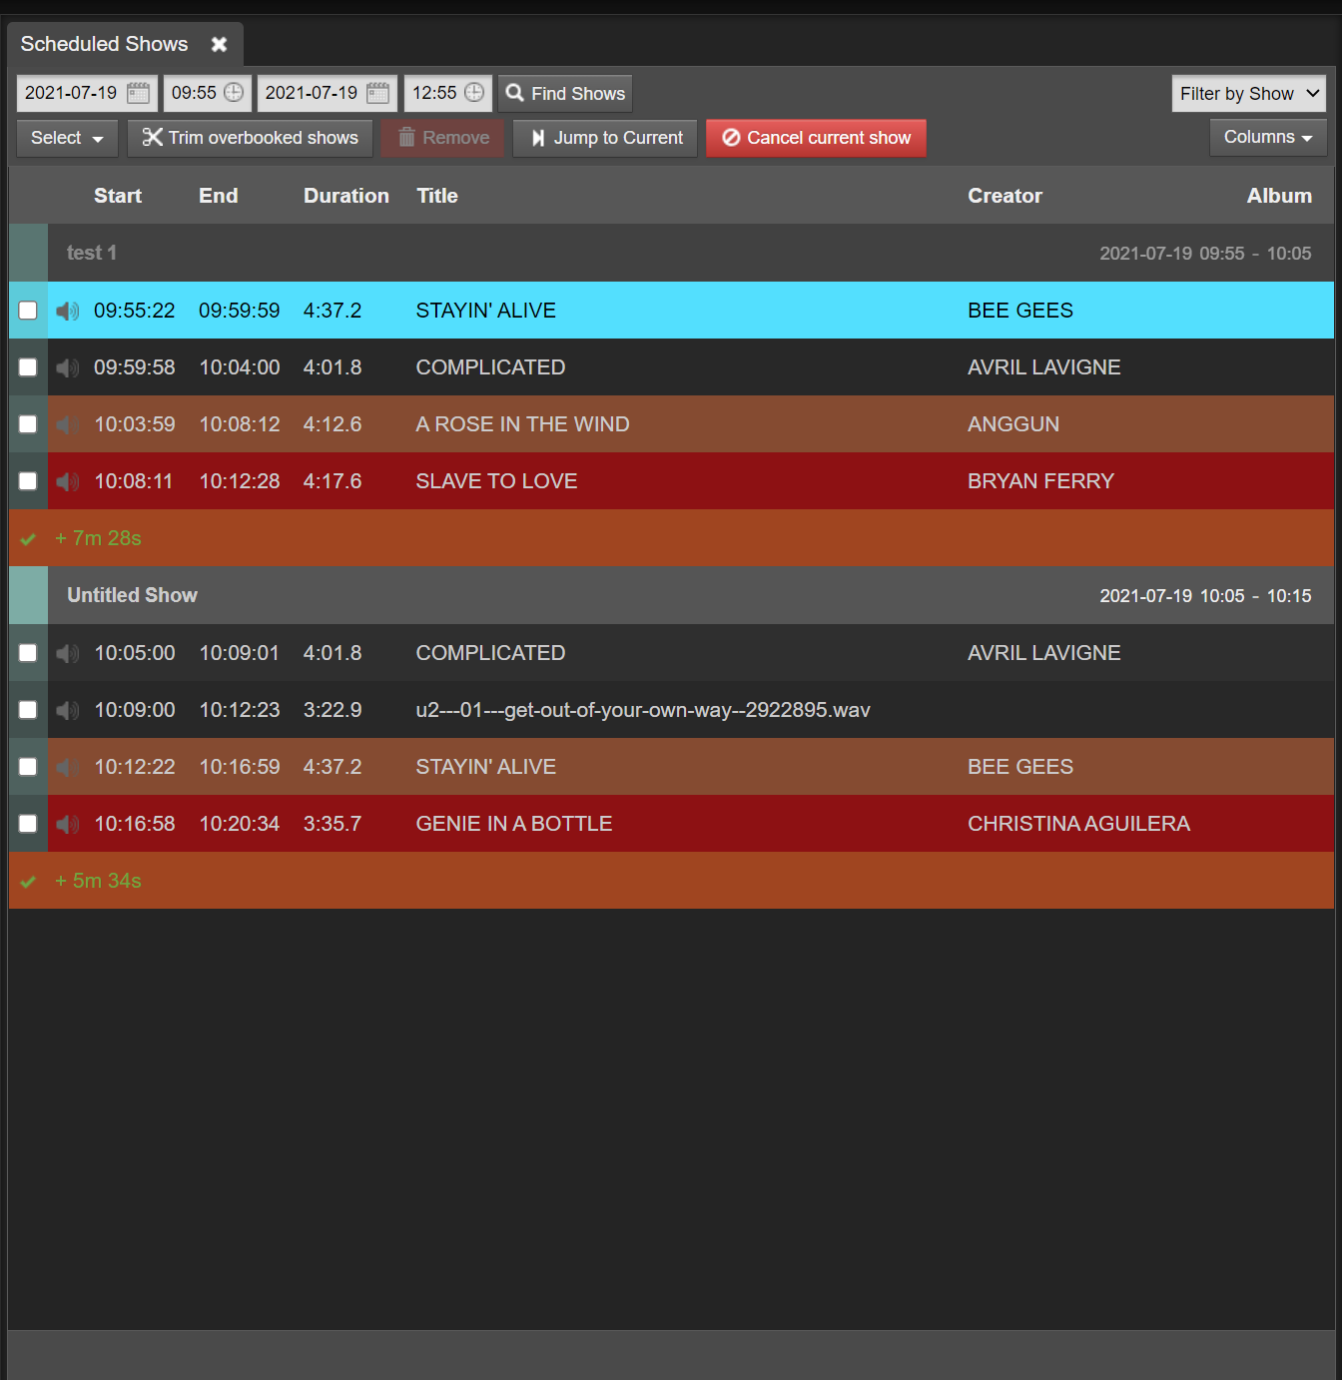Click the Duration column header
Viewport: 1342px width, 1380px height.
(346, 196)
